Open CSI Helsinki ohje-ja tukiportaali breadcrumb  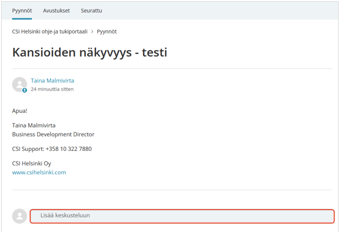click(49, 32)
